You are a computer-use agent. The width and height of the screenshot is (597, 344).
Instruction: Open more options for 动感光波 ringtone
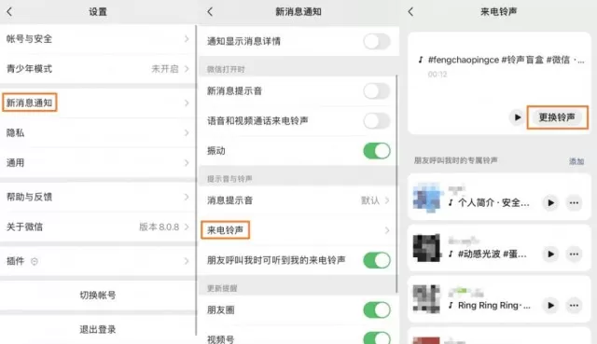click(x=574, y=254)
